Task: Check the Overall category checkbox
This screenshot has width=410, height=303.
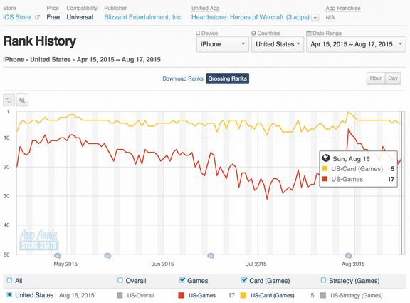Action: 120,280
